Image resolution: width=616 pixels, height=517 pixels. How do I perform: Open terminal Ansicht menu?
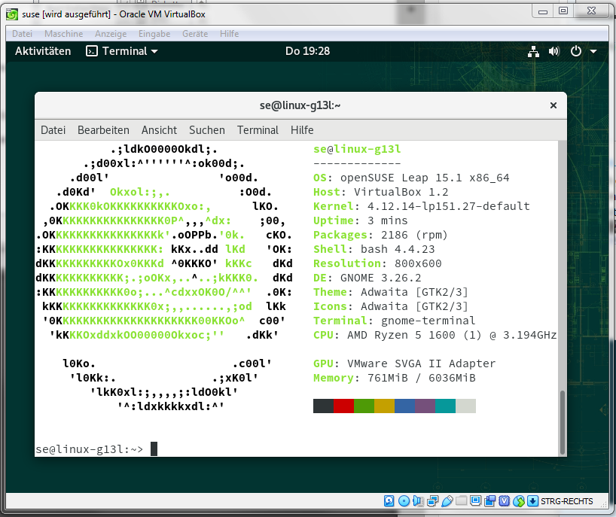pyautogui.click(x=159, y=130)
